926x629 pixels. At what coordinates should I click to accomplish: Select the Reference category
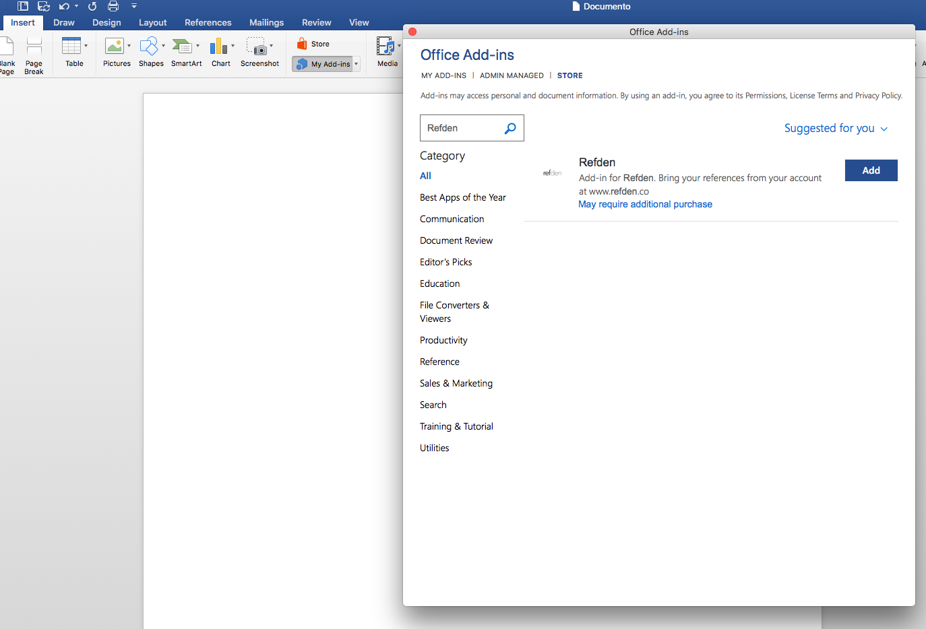tap(439, 362)
